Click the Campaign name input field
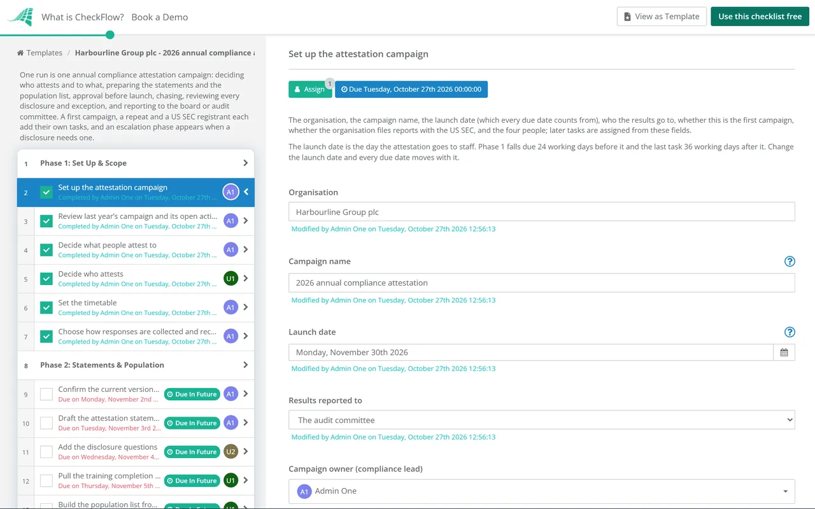The image size is (815, 509). pyautogui.click(x=542, y=283)
